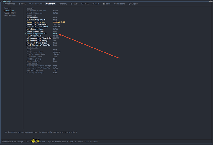
Task: Open the Files tab
Action: [x=74, y=4]
